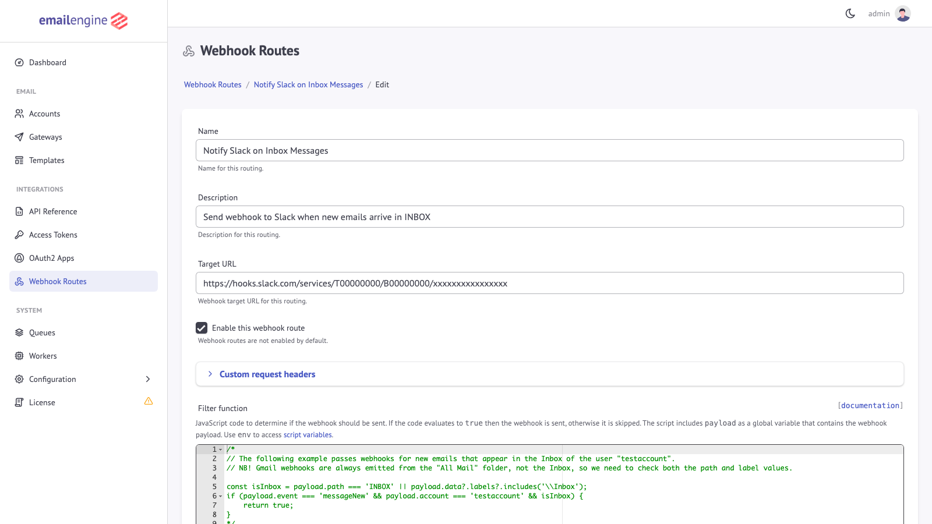Screen dimensions: 932x524
Task: Click the Gateways paper plane icon
Action: point(19,137)
